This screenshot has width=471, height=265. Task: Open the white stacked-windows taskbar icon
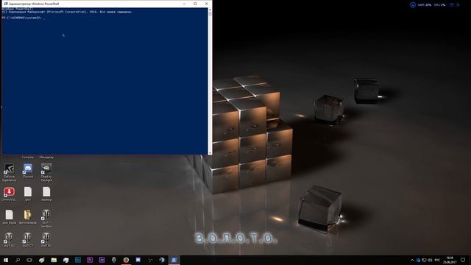point(65,260)
